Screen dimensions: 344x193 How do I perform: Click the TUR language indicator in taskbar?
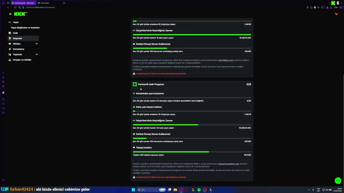coord(318,190)
